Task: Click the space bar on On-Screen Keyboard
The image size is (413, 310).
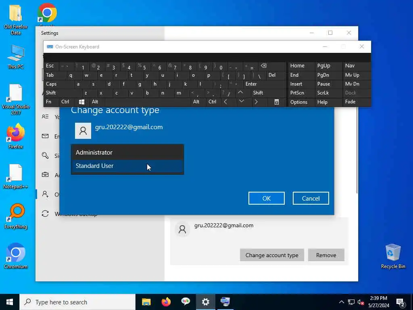Action: point(148,102)
